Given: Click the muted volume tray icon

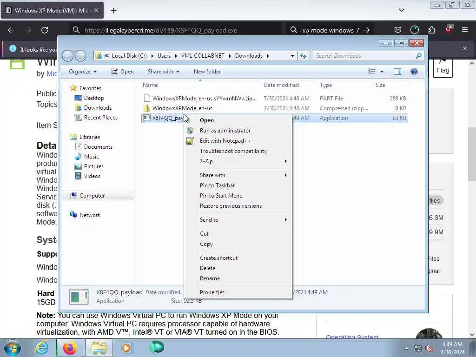Looking at the screenshot, I should pos(429,349).
